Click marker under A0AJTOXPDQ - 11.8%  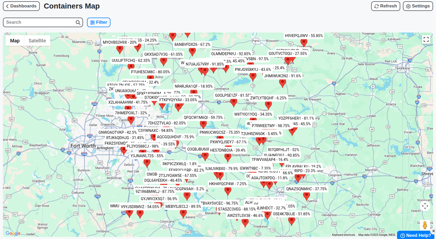pos(269,185)
